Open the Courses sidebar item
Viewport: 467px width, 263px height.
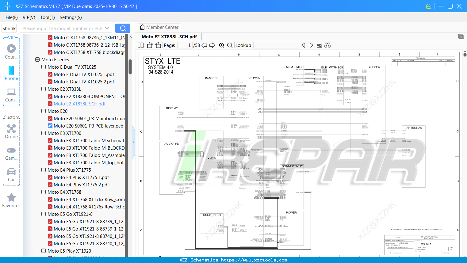point(11,52)
